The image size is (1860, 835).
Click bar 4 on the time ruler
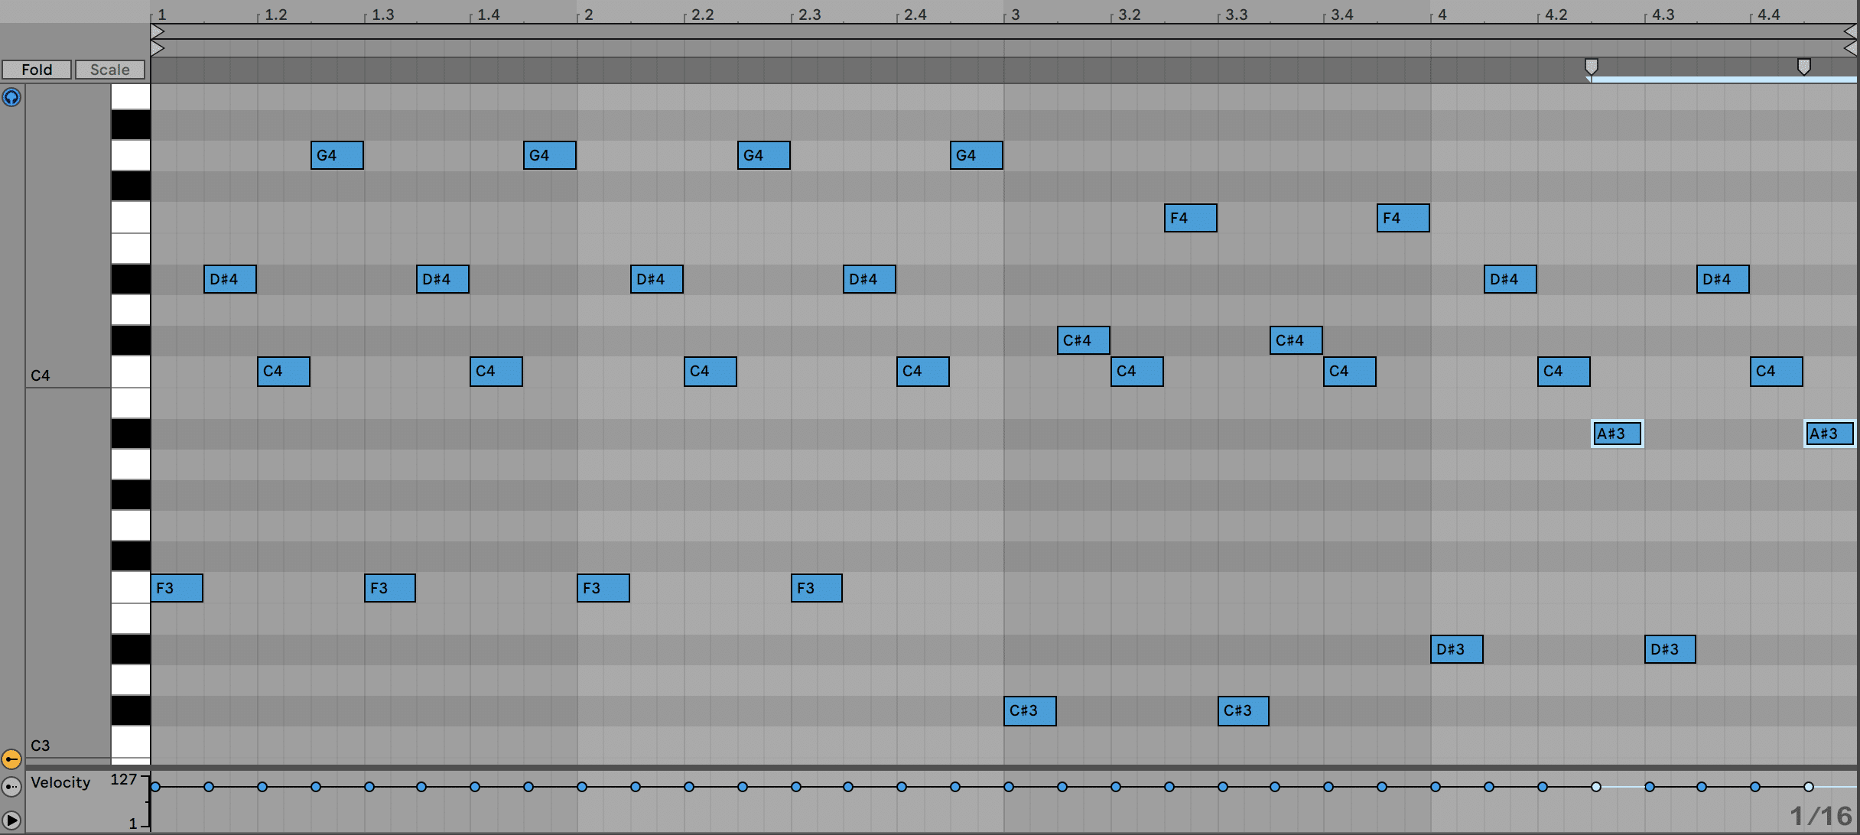[x=1442, y=15]
